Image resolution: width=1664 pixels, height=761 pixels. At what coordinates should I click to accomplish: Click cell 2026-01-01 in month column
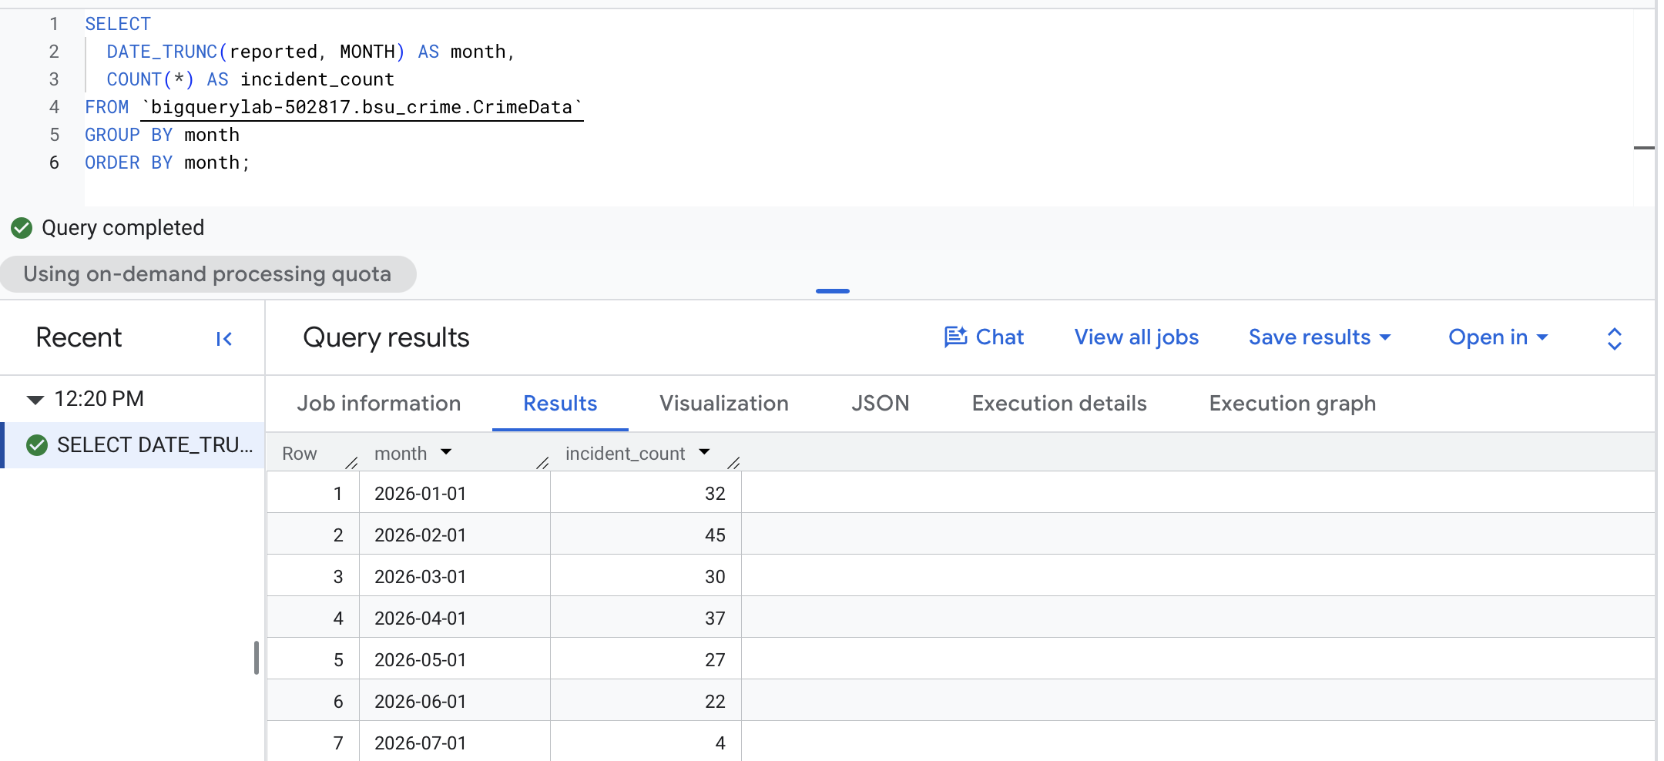(455, 493)
